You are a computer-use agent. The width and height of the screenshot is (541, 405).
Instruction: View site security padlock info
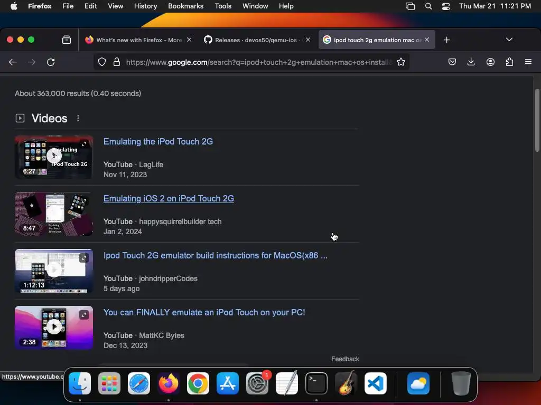tap(117, 62)
